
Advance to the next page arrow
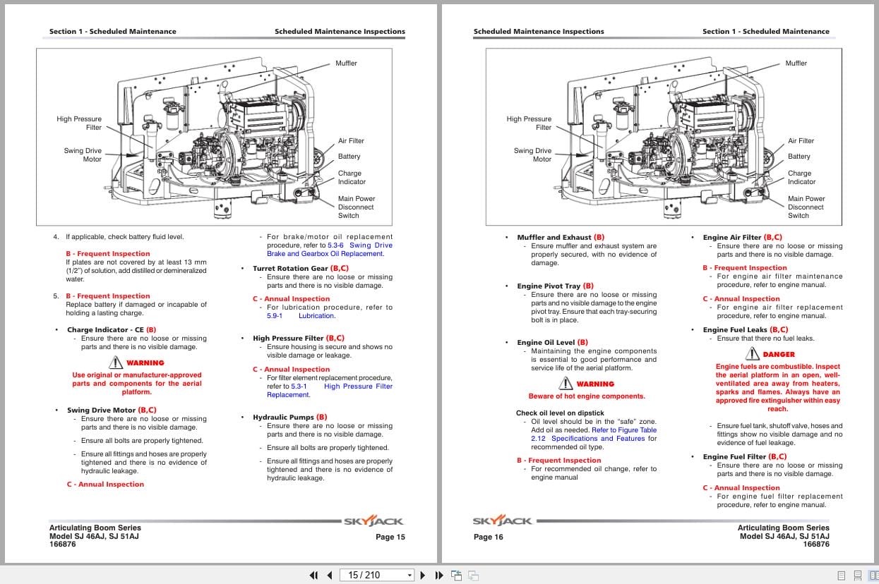[x=422, y=575]
